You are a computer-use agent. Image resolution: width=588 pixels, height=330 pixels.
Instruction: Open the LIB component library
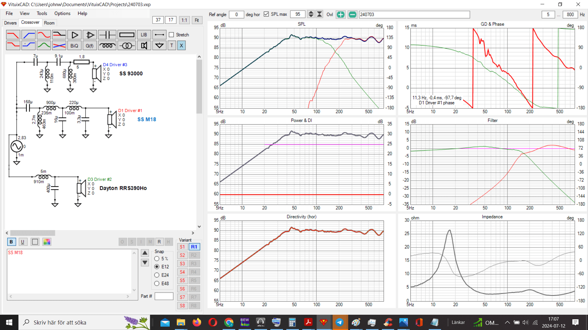click(x=144, y=35)
